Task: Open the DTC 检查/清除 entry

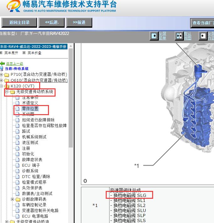Action: [36, 177]
